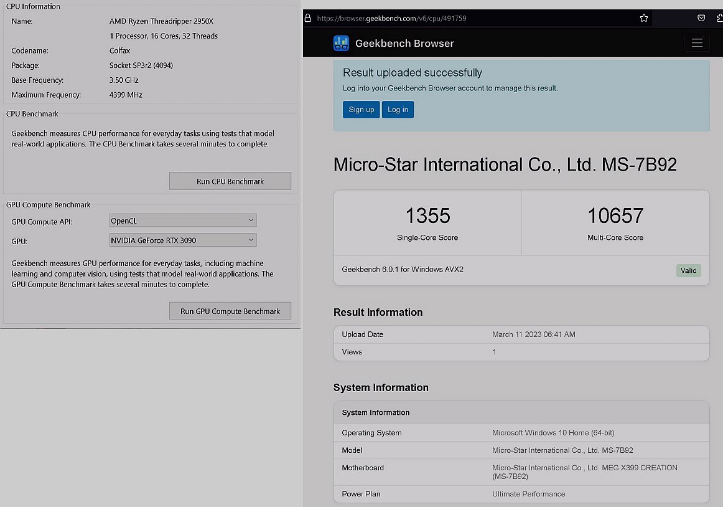
Task: Click the System Information table header row
Action: click(x=521, y=412)
